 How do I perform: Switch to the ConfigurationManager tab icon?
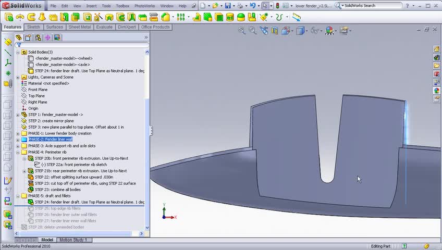38,37
